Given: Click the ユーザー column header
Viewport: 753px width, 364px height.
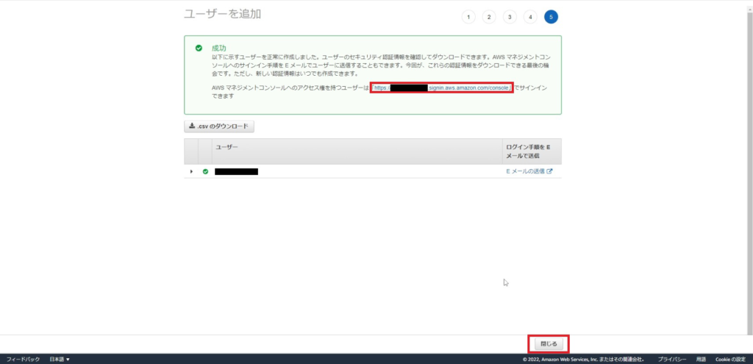Looking at the screenshot, I should point(226,148).
